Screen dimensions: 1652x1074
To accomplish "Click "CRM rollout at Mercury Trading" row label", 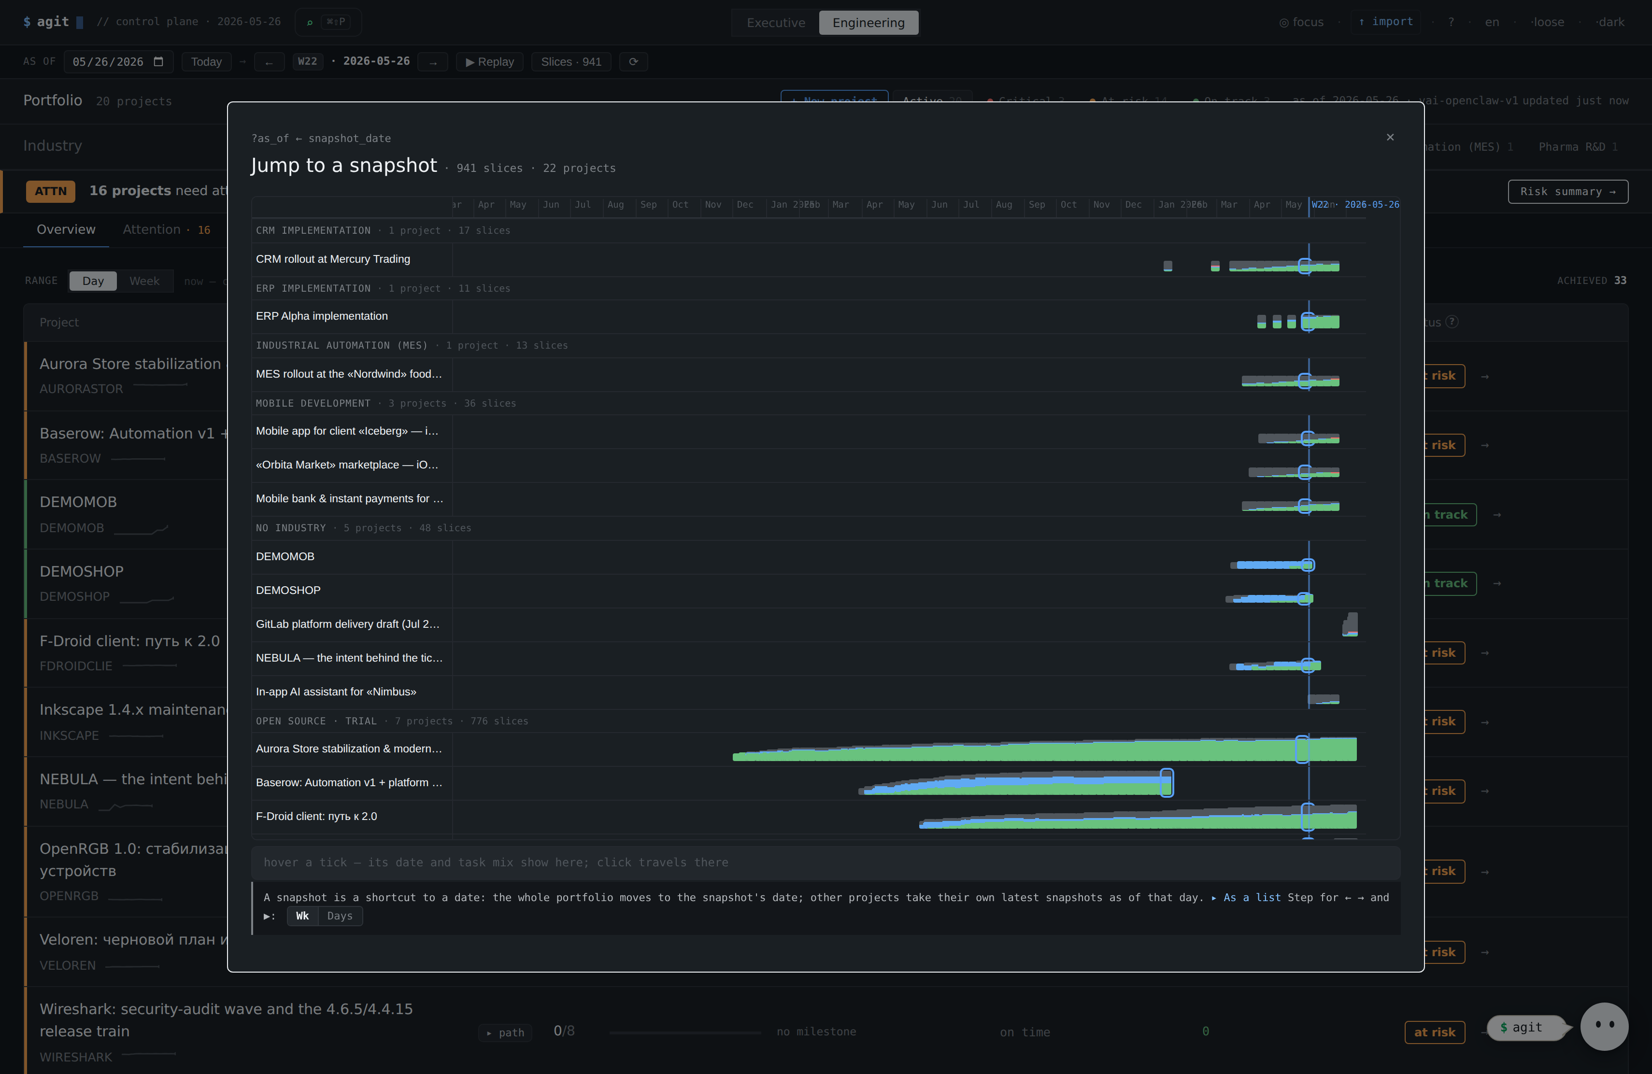I will 333,259.
